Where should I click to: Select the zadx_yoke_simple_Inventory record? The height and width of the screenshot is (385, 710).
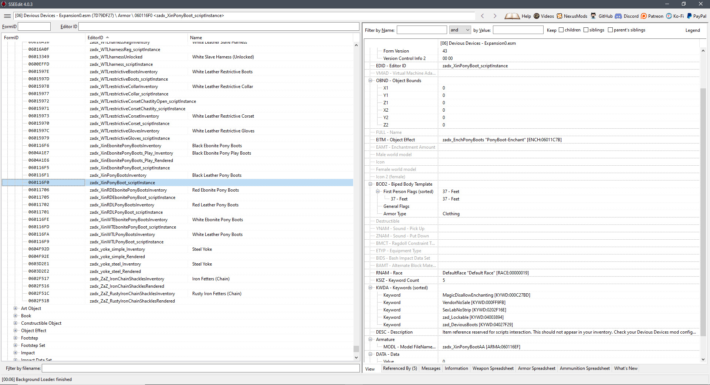[177, 249]
